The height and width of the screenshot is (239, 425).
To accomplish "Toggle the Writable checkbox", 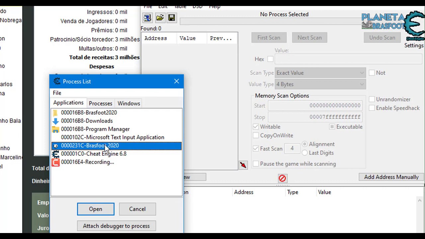I will click(x=256, y=127).
